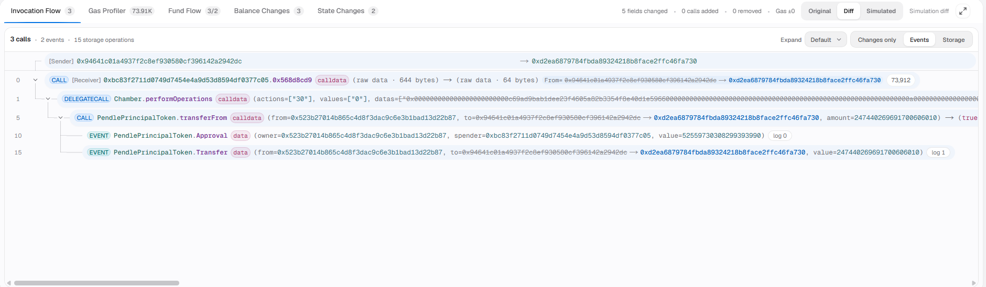
Task: Select the Storage filter button
Action: [x=953, y=40]
